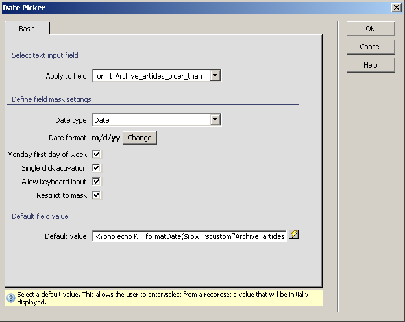This screenshot has width=405, height=322.
Task: Expand the Date type dropdown arrow
Action: tap(215, 119)
